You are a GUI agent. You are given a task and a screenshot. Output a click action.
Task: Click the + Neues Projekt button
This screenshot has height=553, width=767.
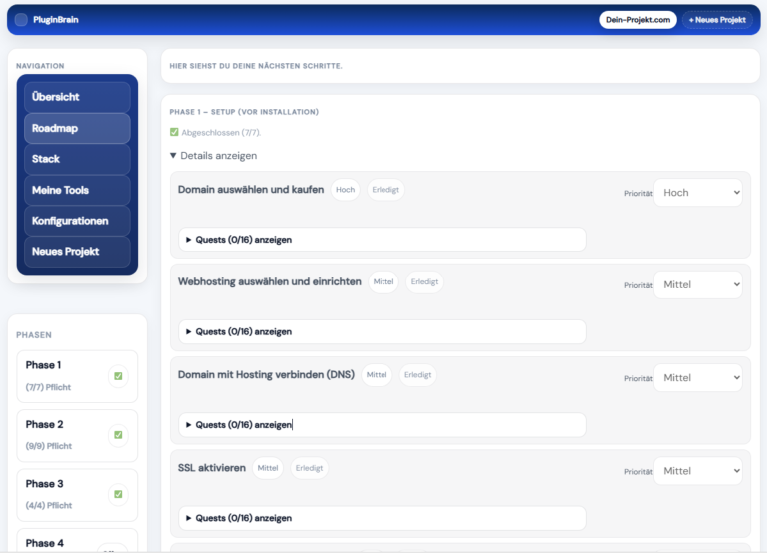(x=716, y=20)
